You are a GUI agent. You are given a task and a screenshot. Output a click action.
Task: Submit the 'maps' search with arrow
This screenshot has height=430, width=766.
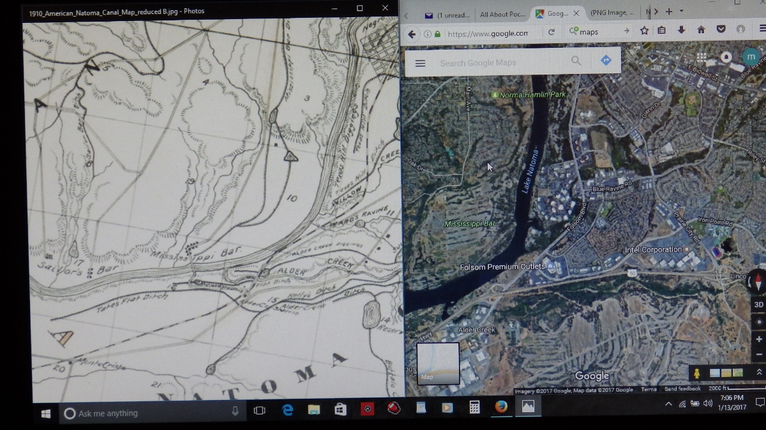tap(626, 31)
